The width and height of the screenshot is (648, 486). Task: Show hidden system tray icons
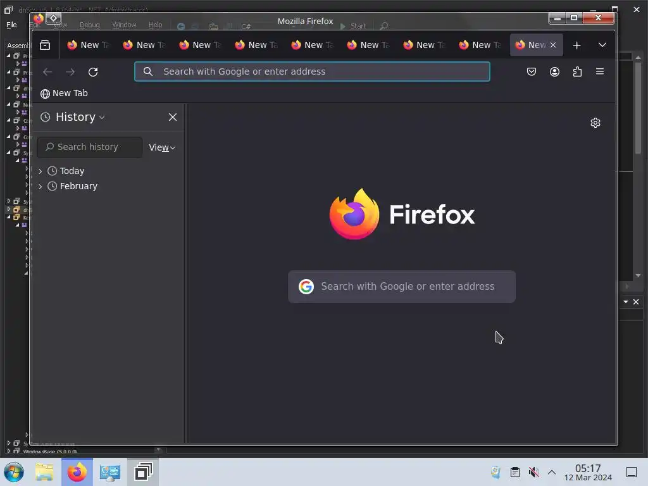[552, 472]
